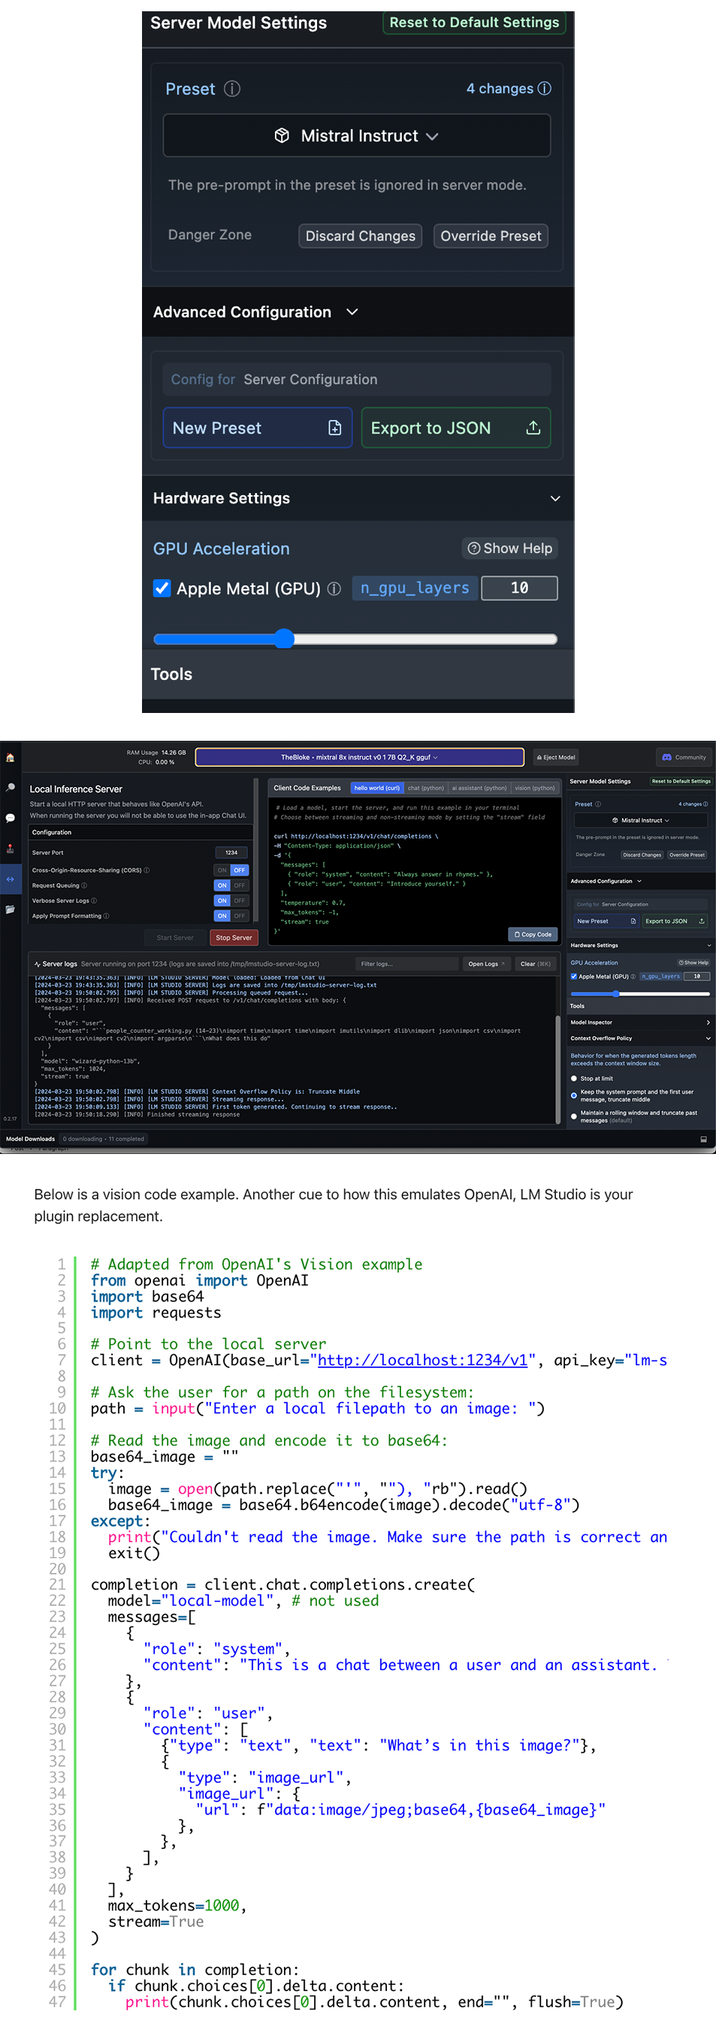
Task: Toggle the small-screenshot Apple Metal checkbox
Action: tap(573, 976)
